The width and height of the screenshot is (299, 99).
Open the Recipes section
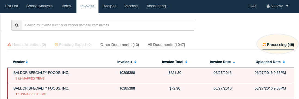(x=109, y=6)
